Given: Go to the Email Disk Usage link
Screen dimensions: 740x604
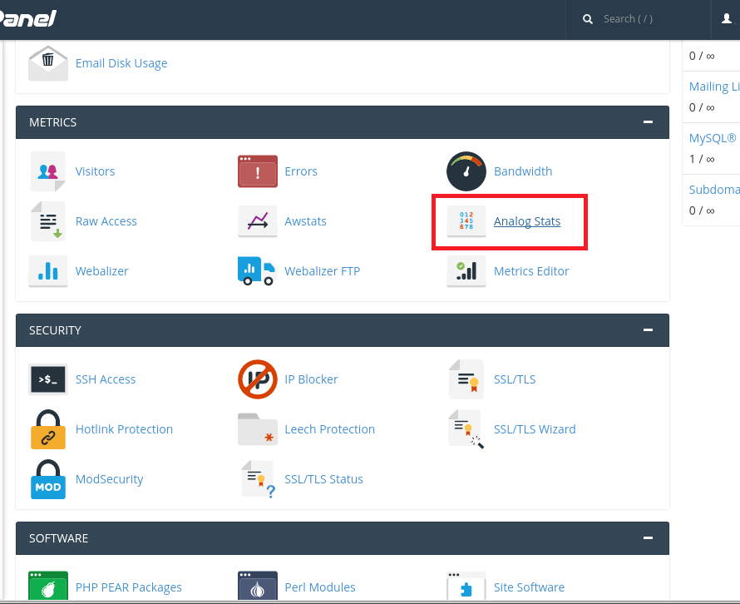Looking at the screenshot, I should pyautogui.click(x=121, y=63).
